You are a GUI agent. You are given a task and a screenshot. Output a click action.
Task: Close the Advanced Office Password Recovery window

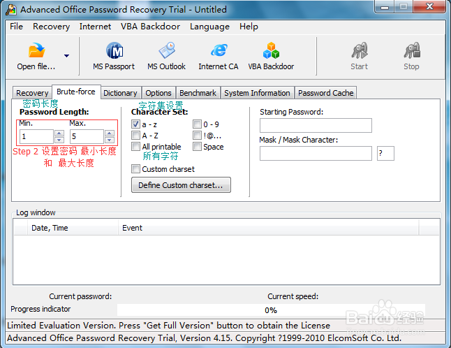(x=430, y=7)
